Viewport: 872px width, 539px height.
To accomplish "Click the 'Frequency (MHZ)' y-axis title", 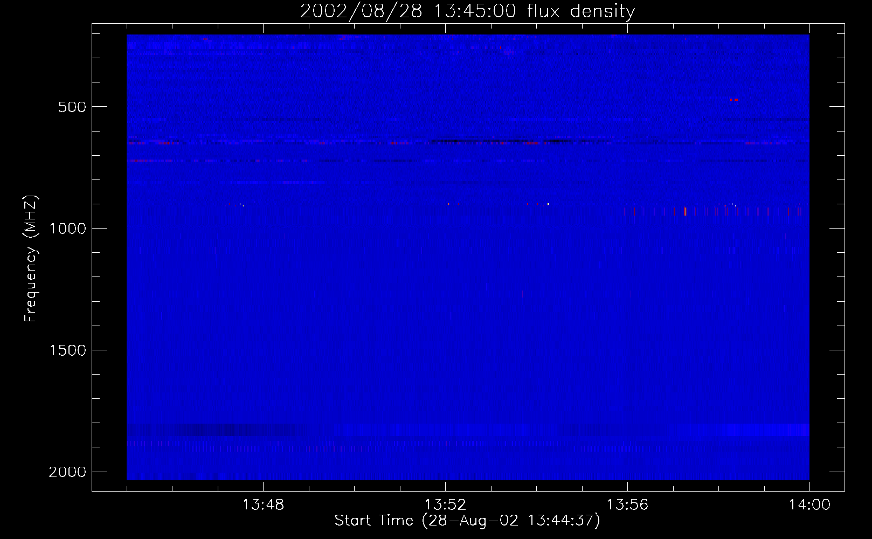I will pos(31,259).
